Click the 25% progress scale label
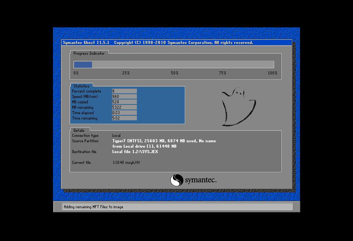This screenshot has width=353, height=241. tap(126, 73)
